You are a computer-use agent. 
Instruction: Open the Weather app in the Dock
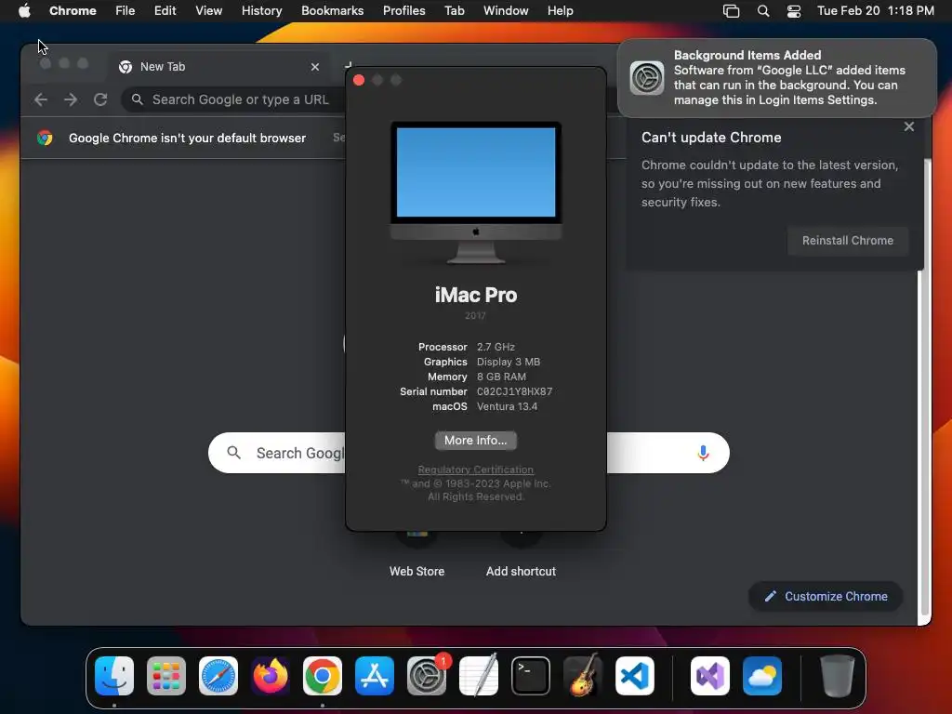(762, 676)
